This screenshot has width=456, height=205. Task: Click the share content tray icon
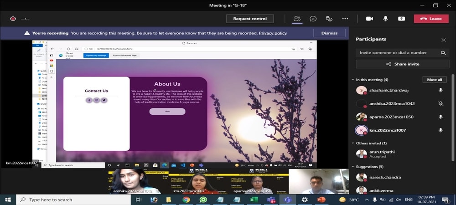(x=401, y=19)
